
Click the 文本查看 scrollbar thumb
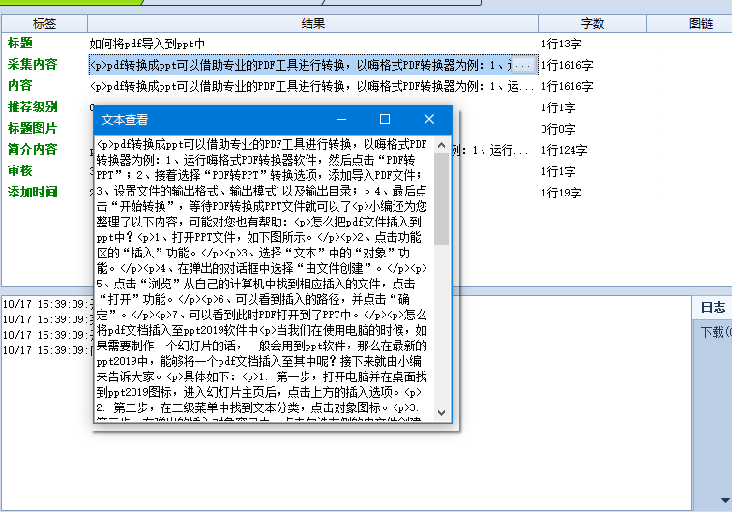click(441, 199)
